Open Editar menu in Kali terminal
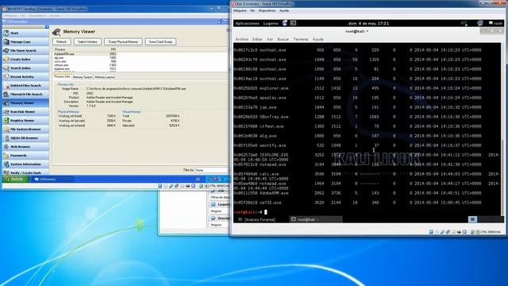508x286 pixels. coord(257,39)
